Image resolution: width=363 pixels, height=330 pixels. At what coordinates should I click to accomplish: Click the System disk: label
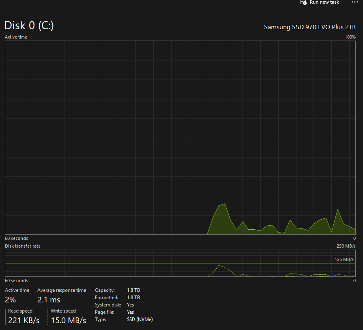click(108, 305)
